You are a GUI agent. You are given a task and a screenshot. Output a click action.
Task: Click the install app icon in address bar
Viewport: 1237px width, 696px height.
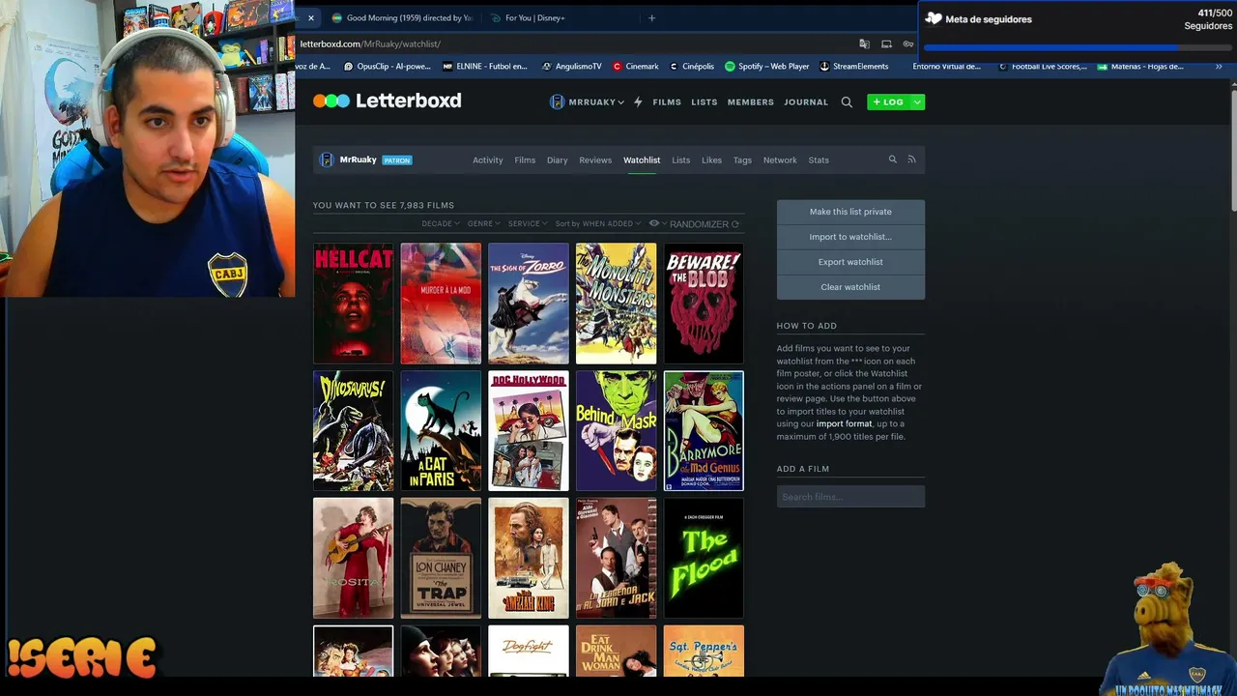point(886,43)
